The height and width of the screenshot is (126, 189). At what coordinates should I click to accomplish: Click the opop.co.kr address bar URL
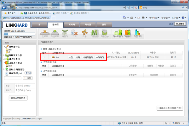[x=38, y=8]
